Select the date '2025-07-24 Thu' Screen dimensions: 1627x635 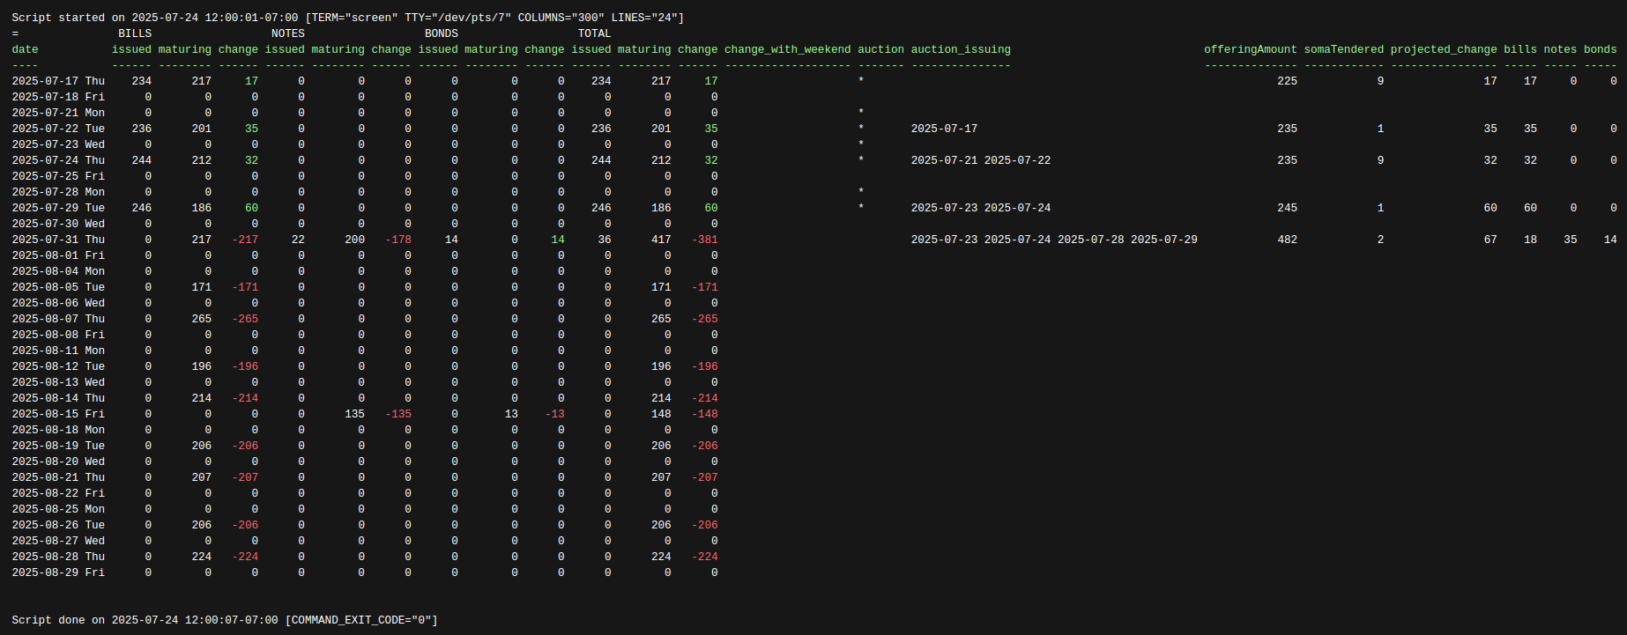[x=58, y=160]
